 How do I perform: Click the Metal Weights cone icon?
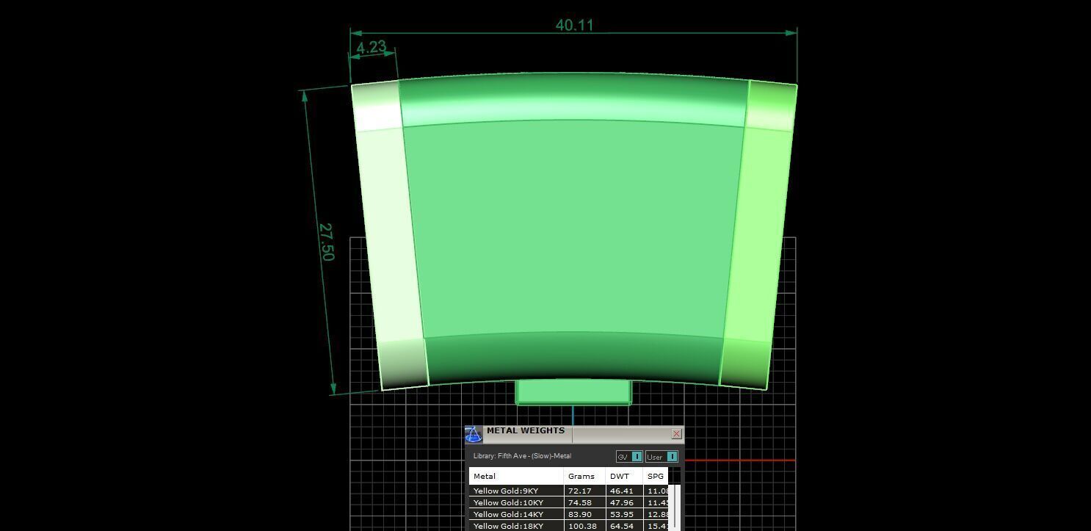click(x=474, y=435)
